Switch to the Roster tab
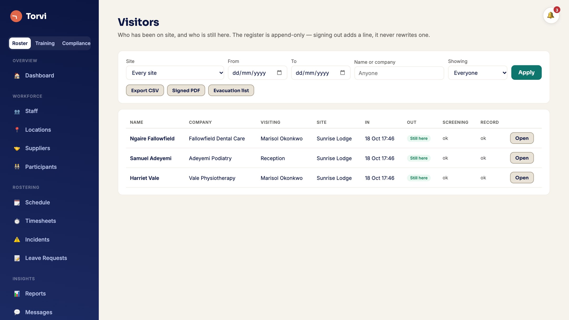This screenshot has width=569, height=320. tap(20, 43)
